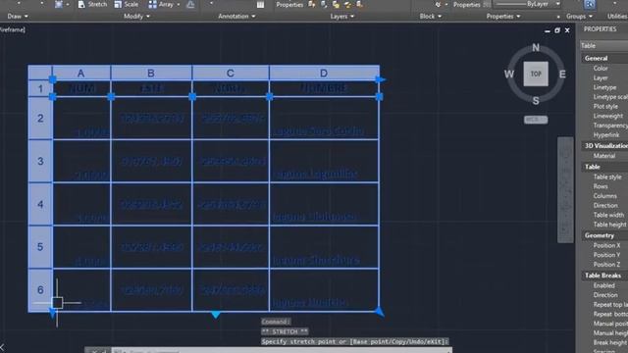Select row header 5 of the table
The height and width of the screenshot is (353, 628).
tap(40, 246)
